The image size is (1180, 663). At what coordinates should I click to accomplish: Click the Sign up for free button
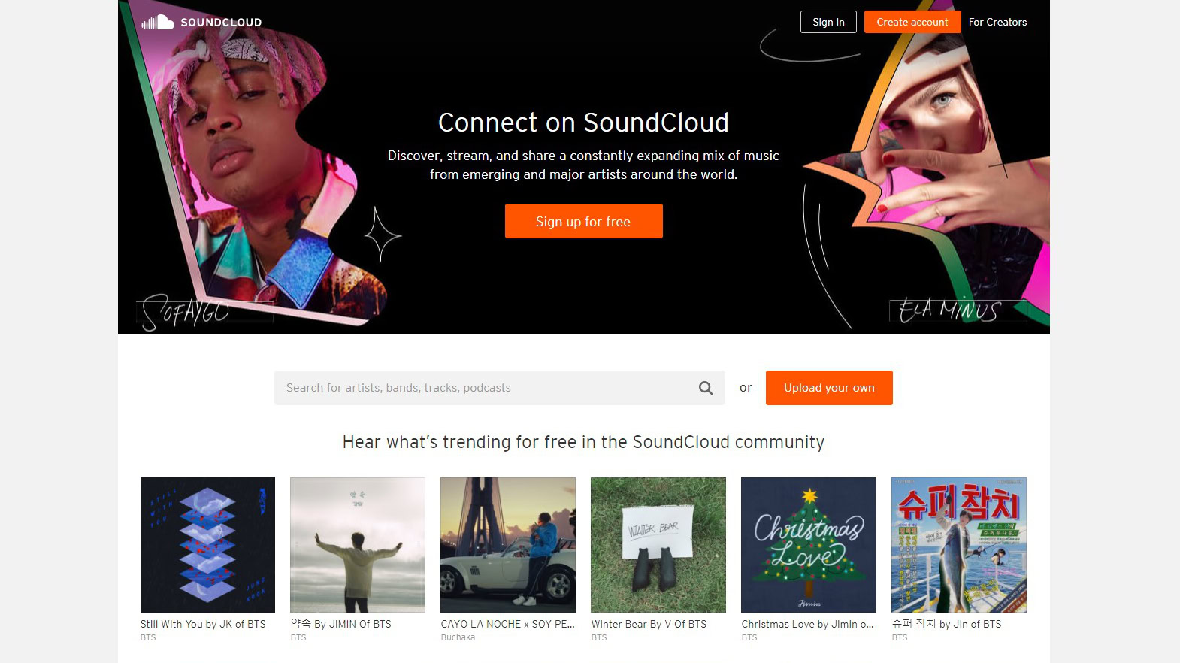coord(583,221)
